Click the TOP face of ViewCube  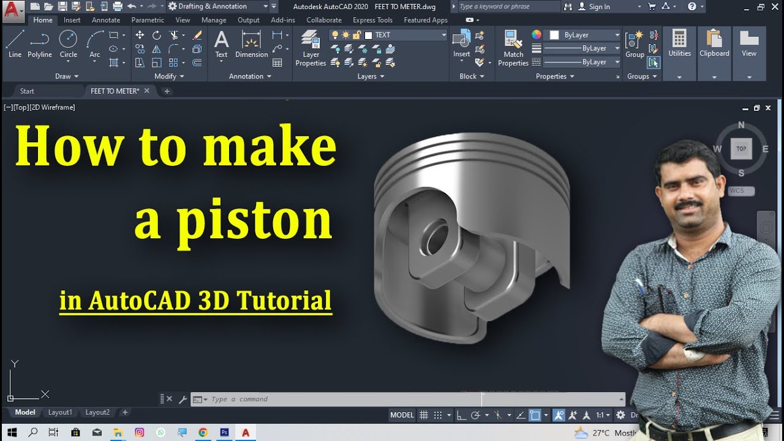pyautogui.click(x=741, y=149)
